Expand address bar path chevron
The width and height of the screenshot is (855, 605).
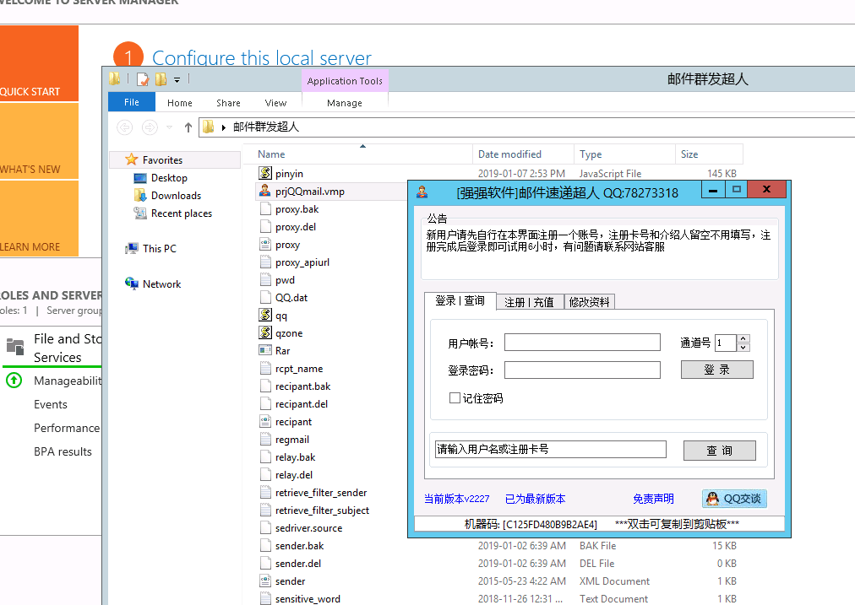pos(224,127)
